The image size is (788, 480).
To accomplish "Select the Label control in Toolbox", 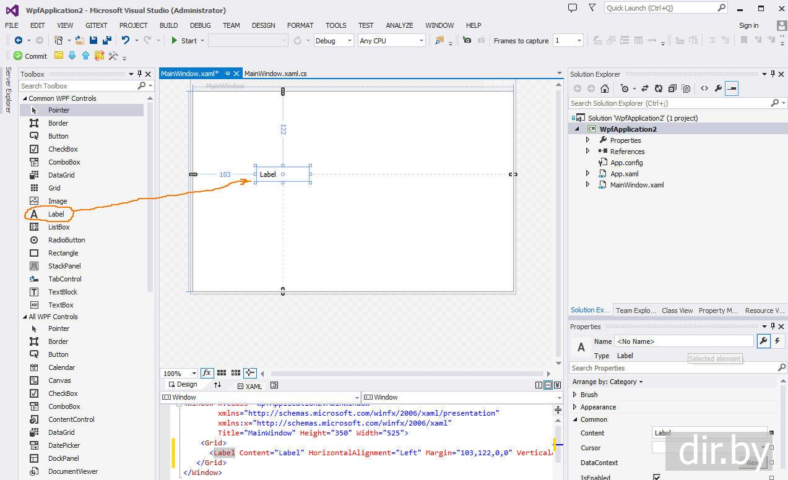I will point(56,214).
